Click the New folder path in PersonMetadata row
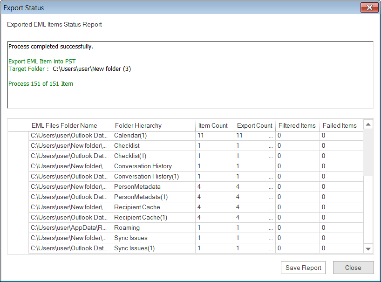Image resolution: width=381 pixels, height=282 pixels. click(70, 187)
